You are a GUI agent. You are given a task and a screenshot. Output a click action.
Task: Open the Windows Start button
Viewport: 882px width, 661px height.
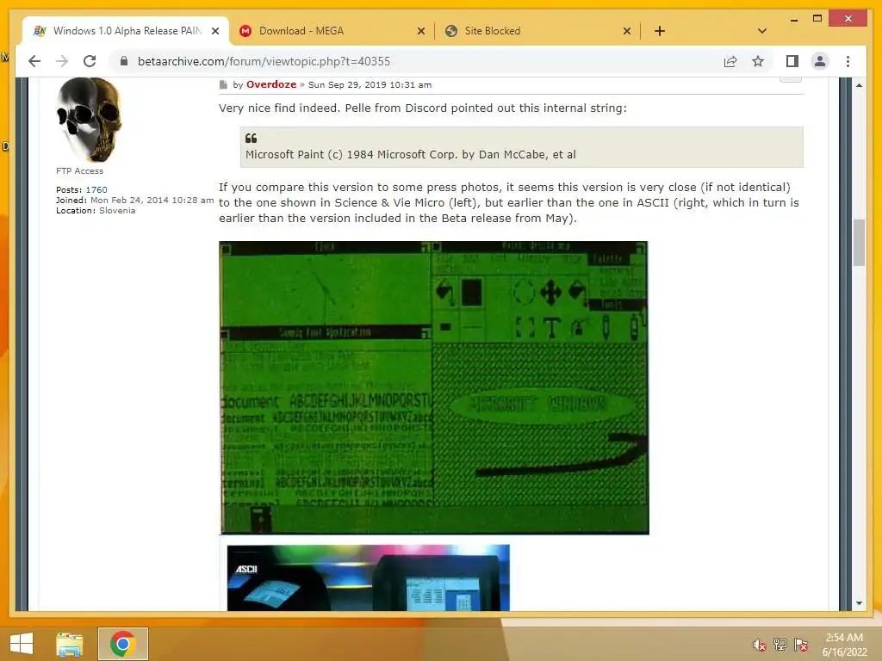click(22, 644)
